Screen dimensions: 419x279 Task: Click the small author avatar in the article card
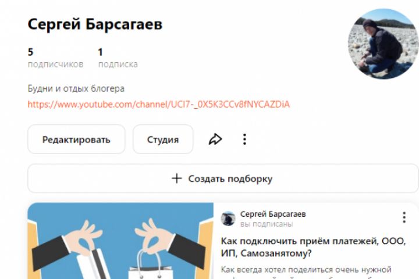pyautogui.click(x=228, y=219)
